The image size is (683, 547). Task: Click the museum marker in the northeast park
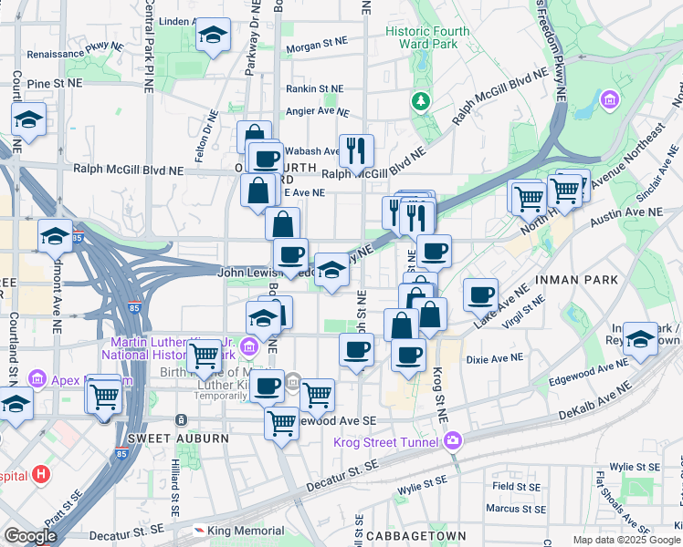coord(610,100)
